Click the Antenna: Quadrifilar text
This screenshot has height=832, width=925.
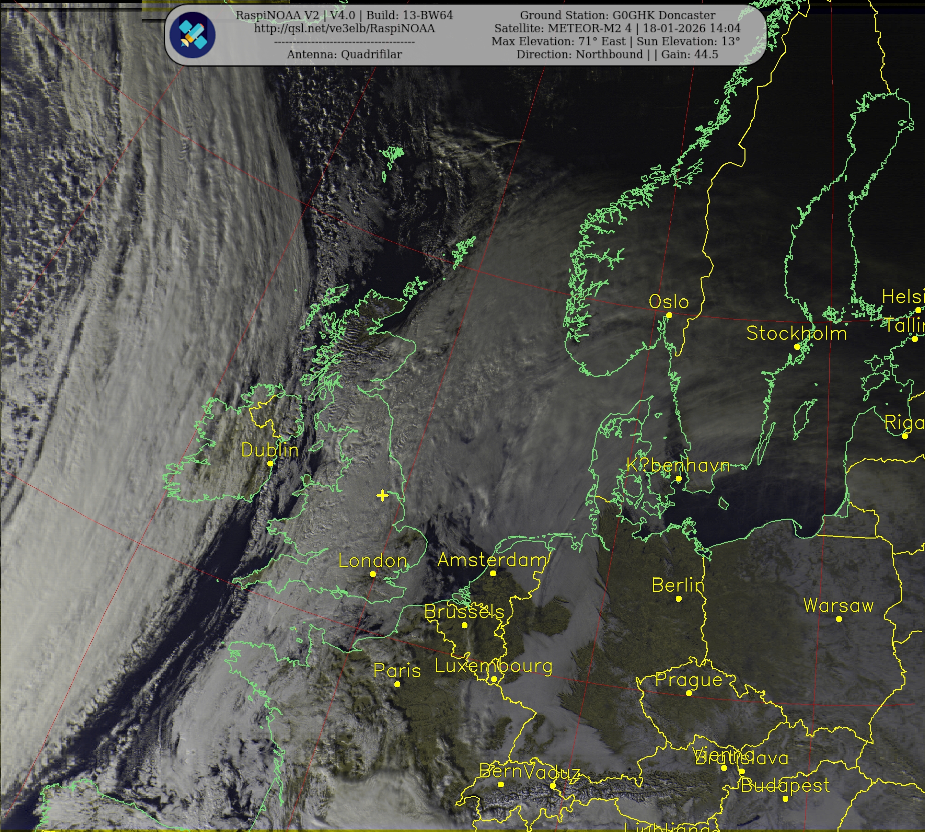[x=345, y=54]
